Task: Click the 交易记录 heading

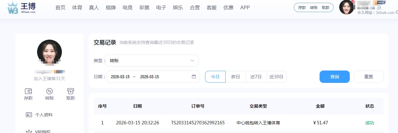Action: coord(105,42)
